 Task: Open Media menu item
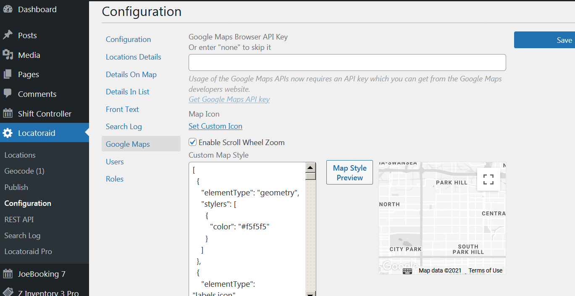[x=45, y=55]
